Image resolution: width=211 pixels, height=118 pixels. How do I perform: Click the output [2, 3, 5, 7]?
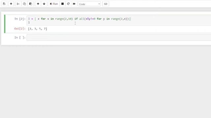coord(38,29)
